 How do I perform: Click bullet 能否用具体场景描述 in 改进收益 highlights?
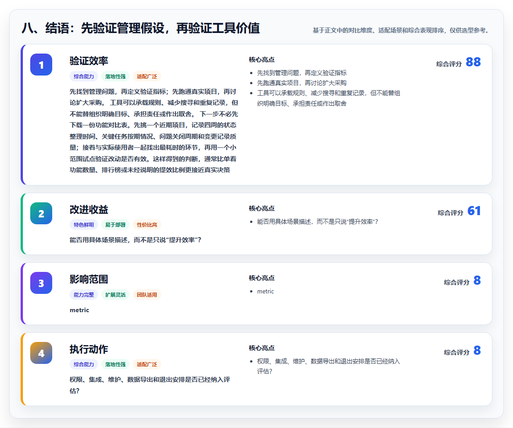tap(317, 222)
